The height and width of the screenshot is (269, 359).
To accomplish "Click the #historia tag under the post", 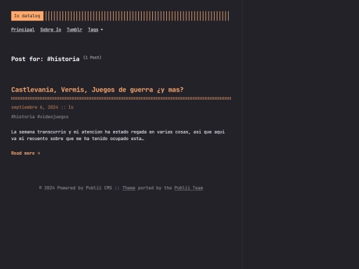I will point(23,117).
